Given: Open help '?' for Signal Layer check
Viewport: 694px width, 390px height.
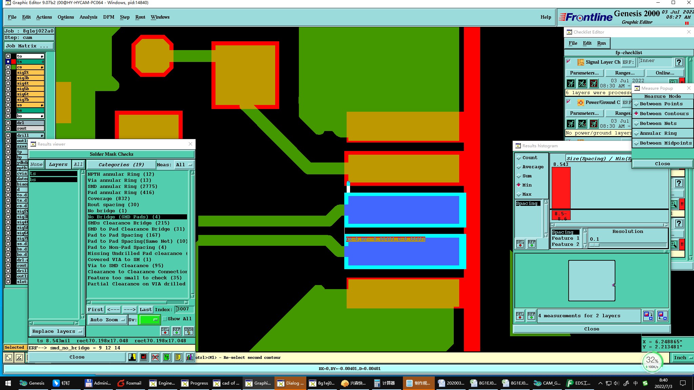Looking at the screenshot, I should [x=679, y=62].
